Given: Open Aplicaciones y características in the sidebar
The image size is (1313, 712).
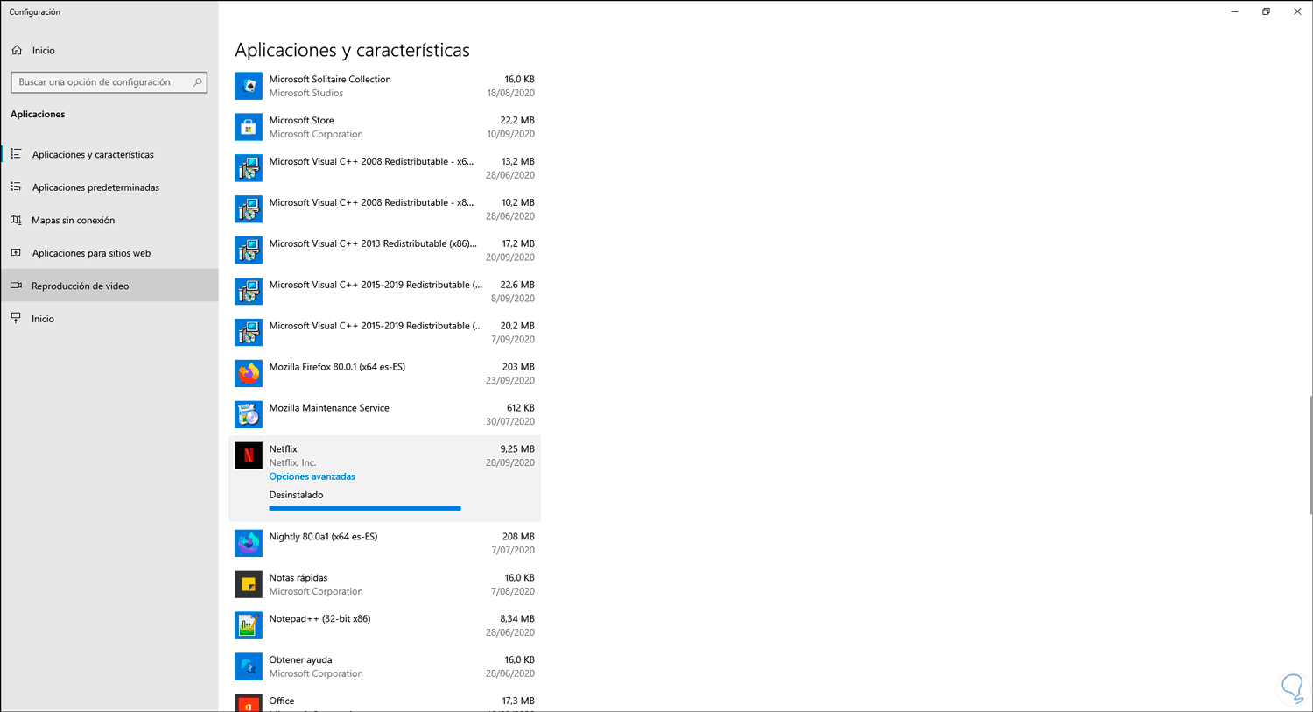Looking at the screenshot, I should point(109,154).
